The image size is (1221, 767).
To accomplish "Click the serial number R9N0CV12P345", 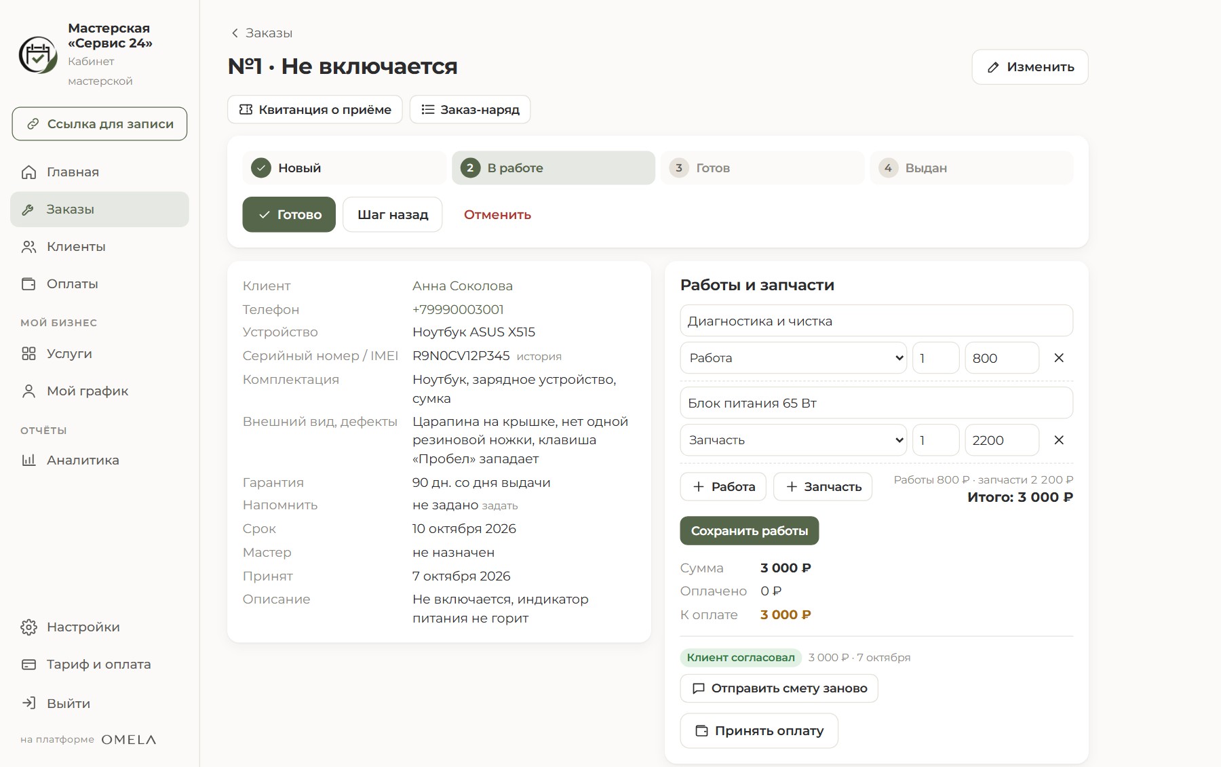I will (461, 356).
